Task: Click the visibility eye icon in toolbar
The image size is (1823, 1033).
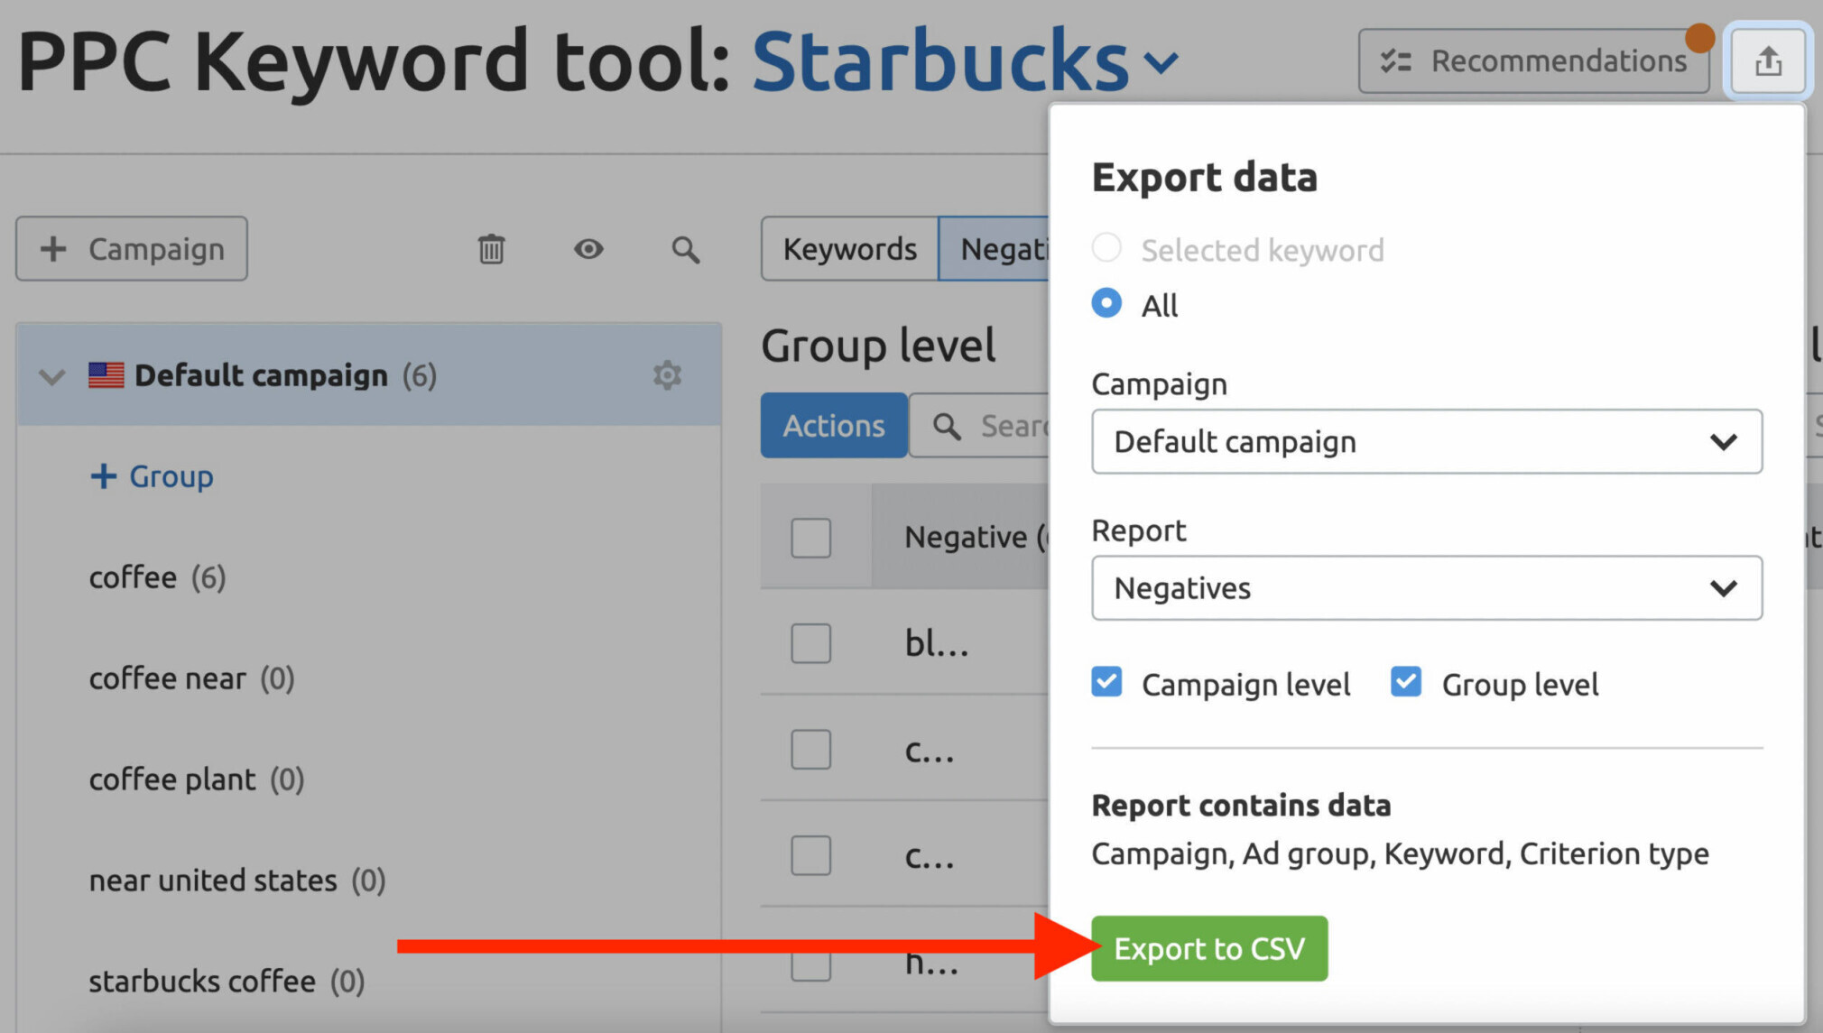Action: click(x=588, y=248)
